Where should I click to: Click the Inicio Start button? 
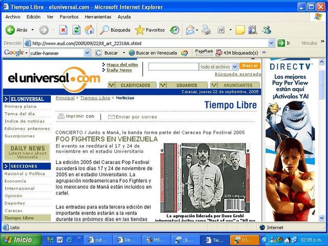(x=20, y=240)
